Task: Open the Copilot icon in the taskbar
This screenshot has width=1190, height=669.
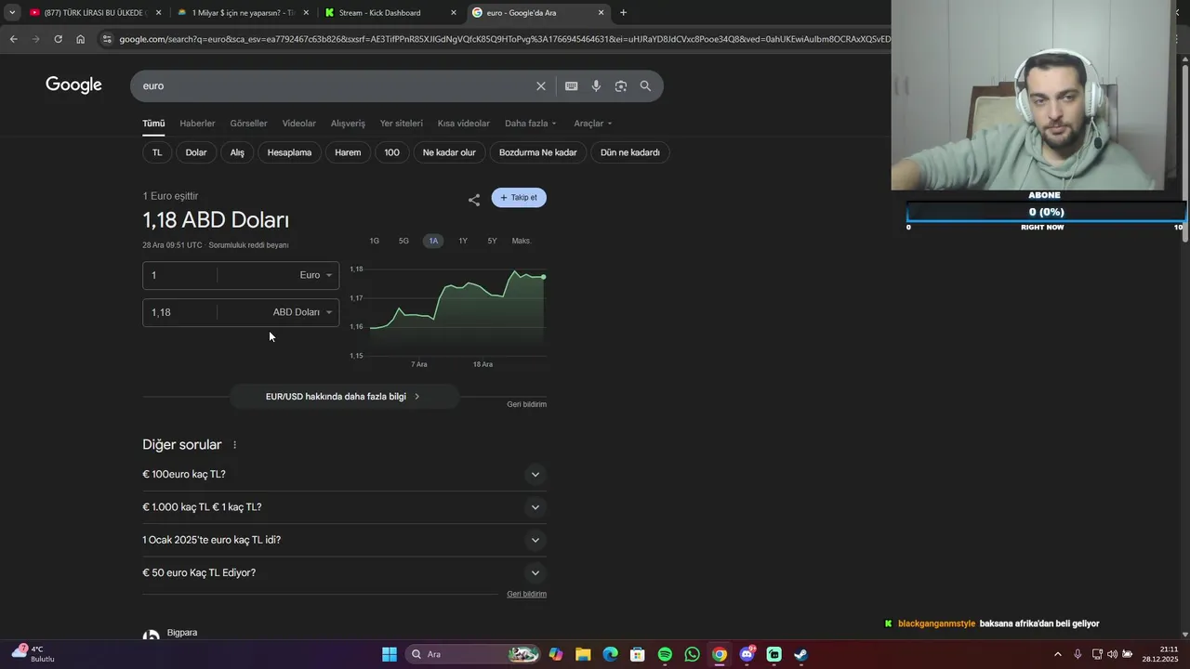Action: pyautogui.click(x=556, y=654)
